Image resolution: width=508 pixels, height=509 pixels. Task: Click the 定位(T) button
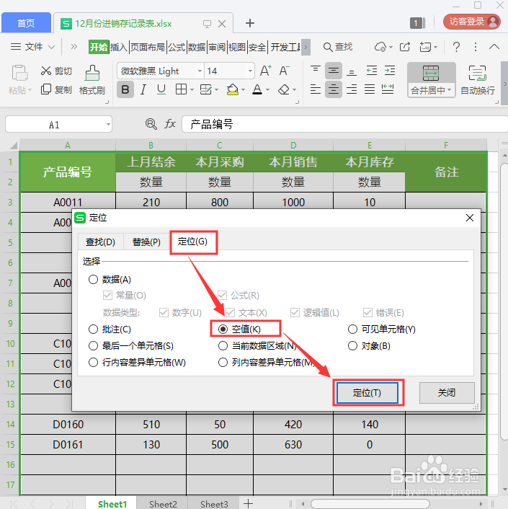point(367,393)
